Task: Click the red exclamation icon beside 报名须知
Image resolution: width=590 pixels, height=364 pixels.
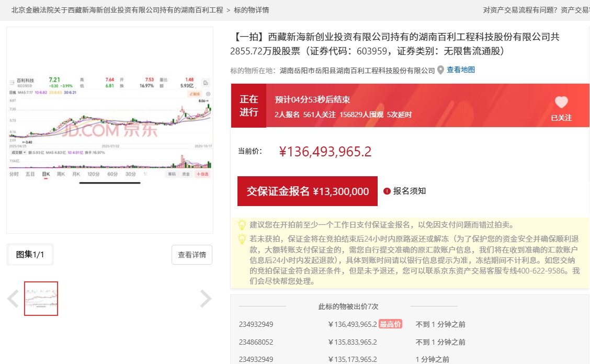Action: pos(387,191)
